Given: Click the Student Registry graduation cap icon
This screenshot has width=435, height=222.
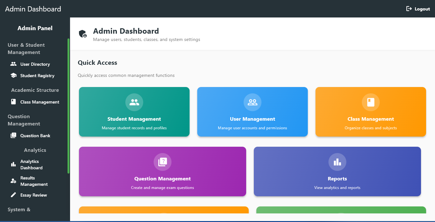Looking at the screenshot, I should pyautogui.click(x=13, y=75).
